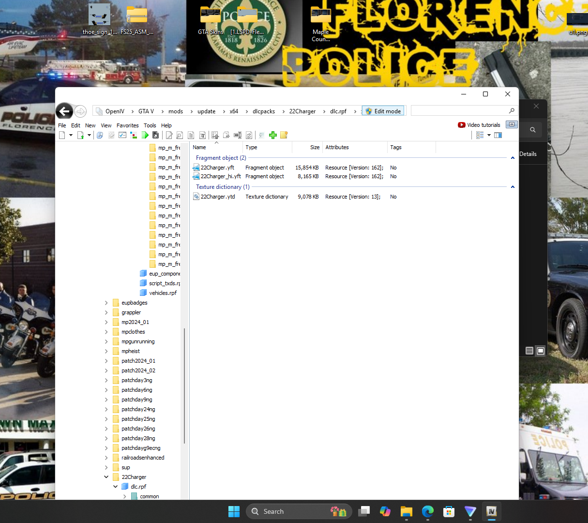Select the 22Charger_hi.yft file
The image size is (588, 523).
pyautogui.click(x=221, y=176)
